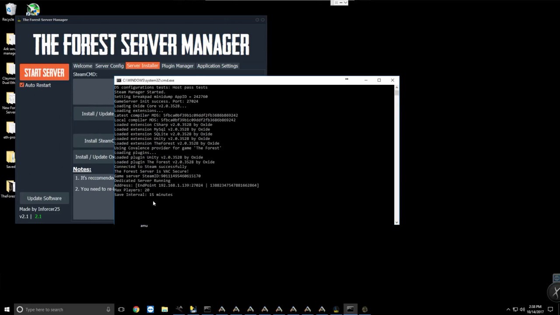
Task: Open the Windows Start menu
Action: point(7,309)
